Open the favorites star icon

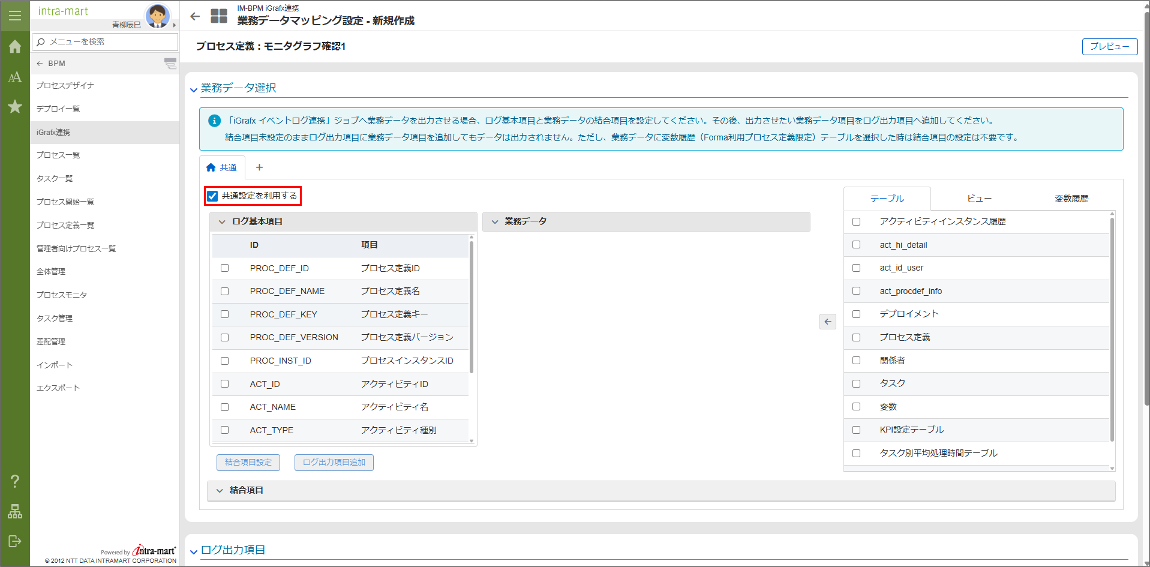(x=15, y=107)
